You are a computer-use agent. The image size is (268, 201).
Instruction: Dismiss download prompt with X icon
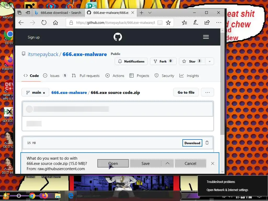click(x=213, y=163)
